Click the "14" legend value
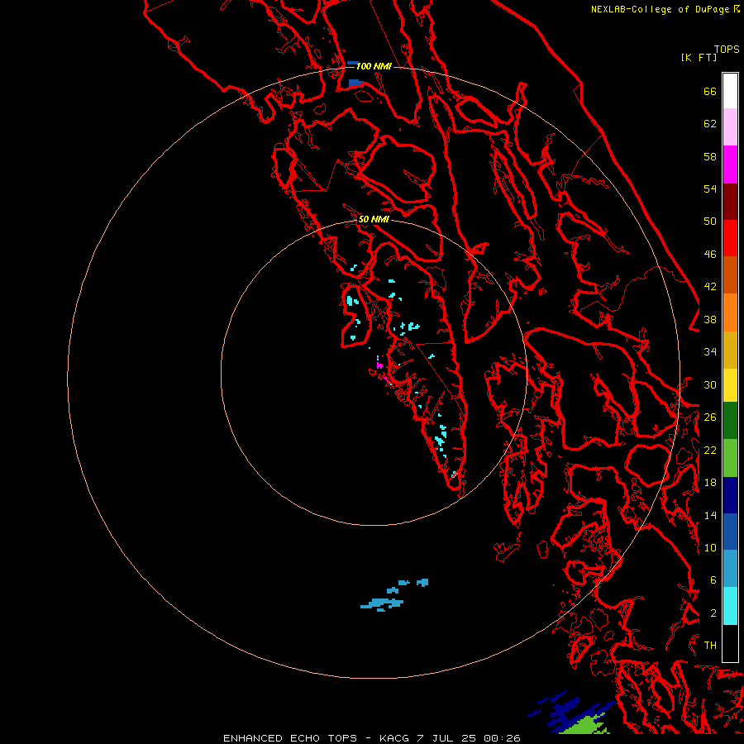 point(710,515)
